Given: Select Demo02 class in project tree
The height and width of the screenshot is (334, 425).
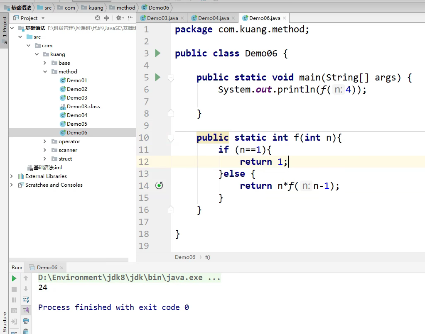Looking at the screenshot, I should (74, 89).
